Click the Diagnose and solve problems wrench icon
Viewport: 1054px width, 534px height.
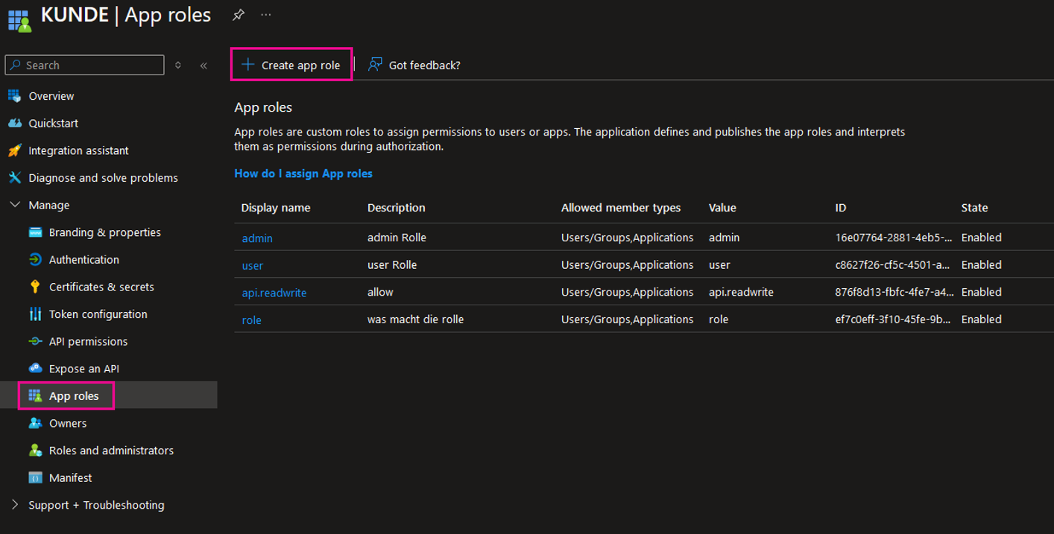tap(14, 178)
